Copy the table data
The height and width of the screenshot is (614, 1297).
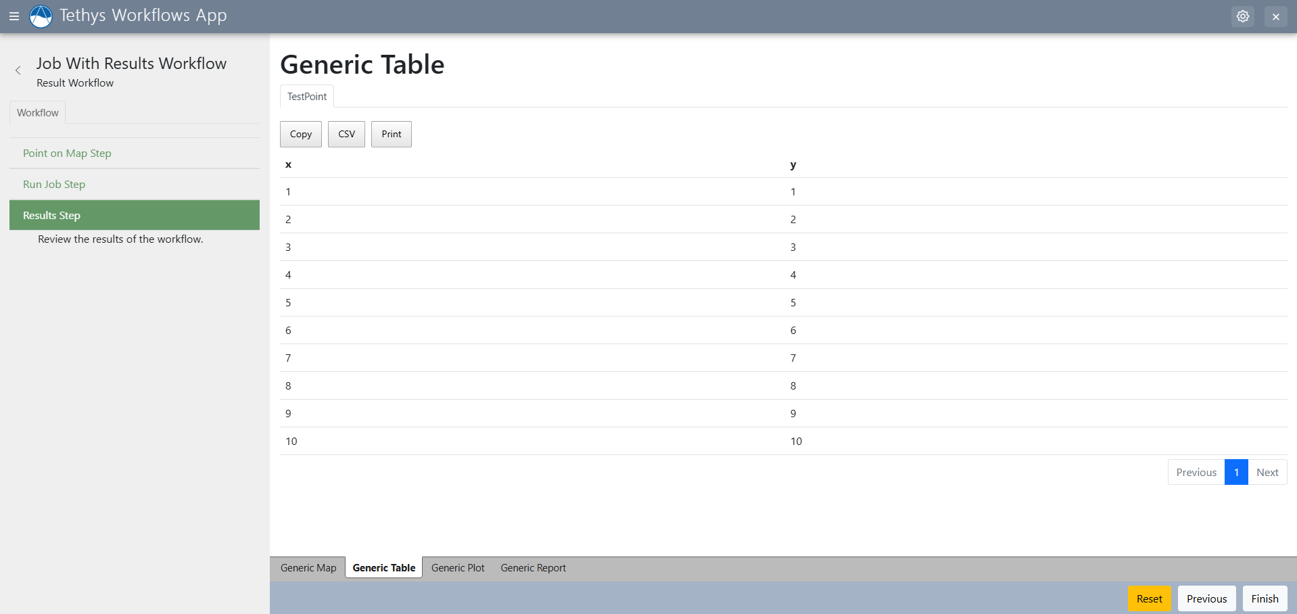[x=300, y=134]
